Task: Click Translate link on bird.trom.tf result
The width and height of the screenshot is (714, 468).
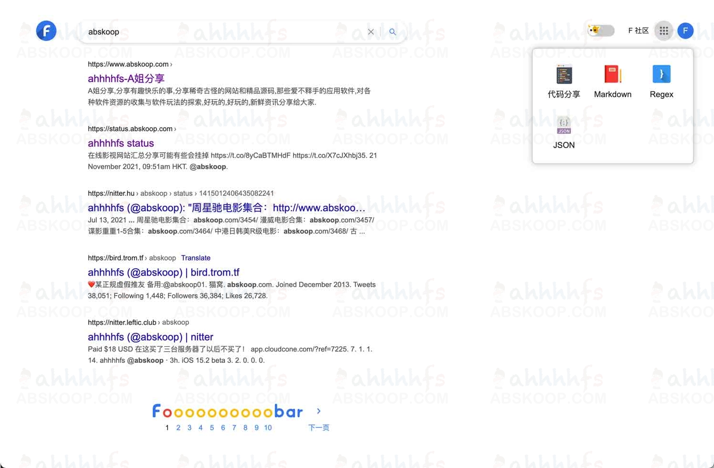Action: click(x=196, y=258)
